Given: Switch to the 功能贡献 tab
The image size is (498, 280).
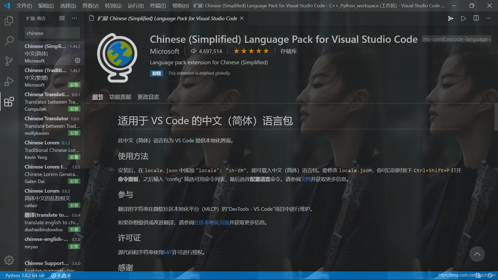Looking at the screenshot, I should pyautogui.click(x=120, y=97).
